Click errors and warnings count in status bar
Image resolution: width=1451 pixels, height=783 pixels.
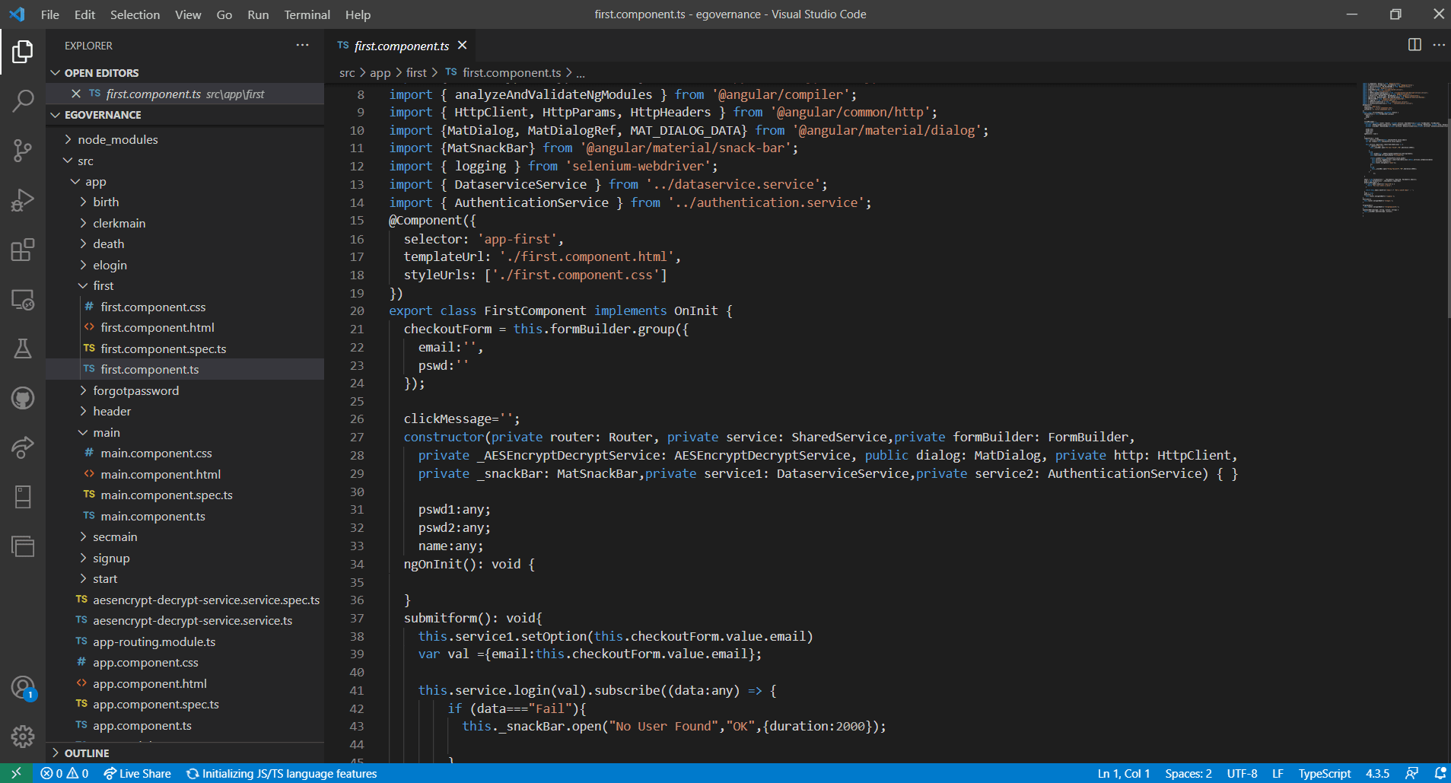[65, 773]
